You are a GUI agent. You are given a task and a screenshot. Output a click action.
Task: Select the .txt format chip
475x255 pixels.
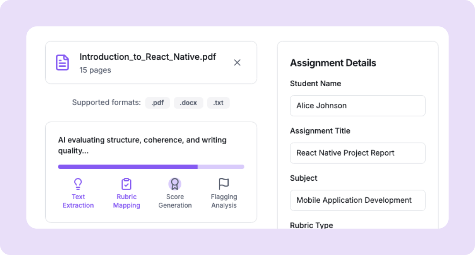click(x=218, y=103)
